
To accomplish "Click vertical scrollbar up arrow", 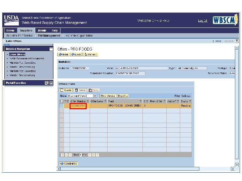I will [x=237, y=48].
